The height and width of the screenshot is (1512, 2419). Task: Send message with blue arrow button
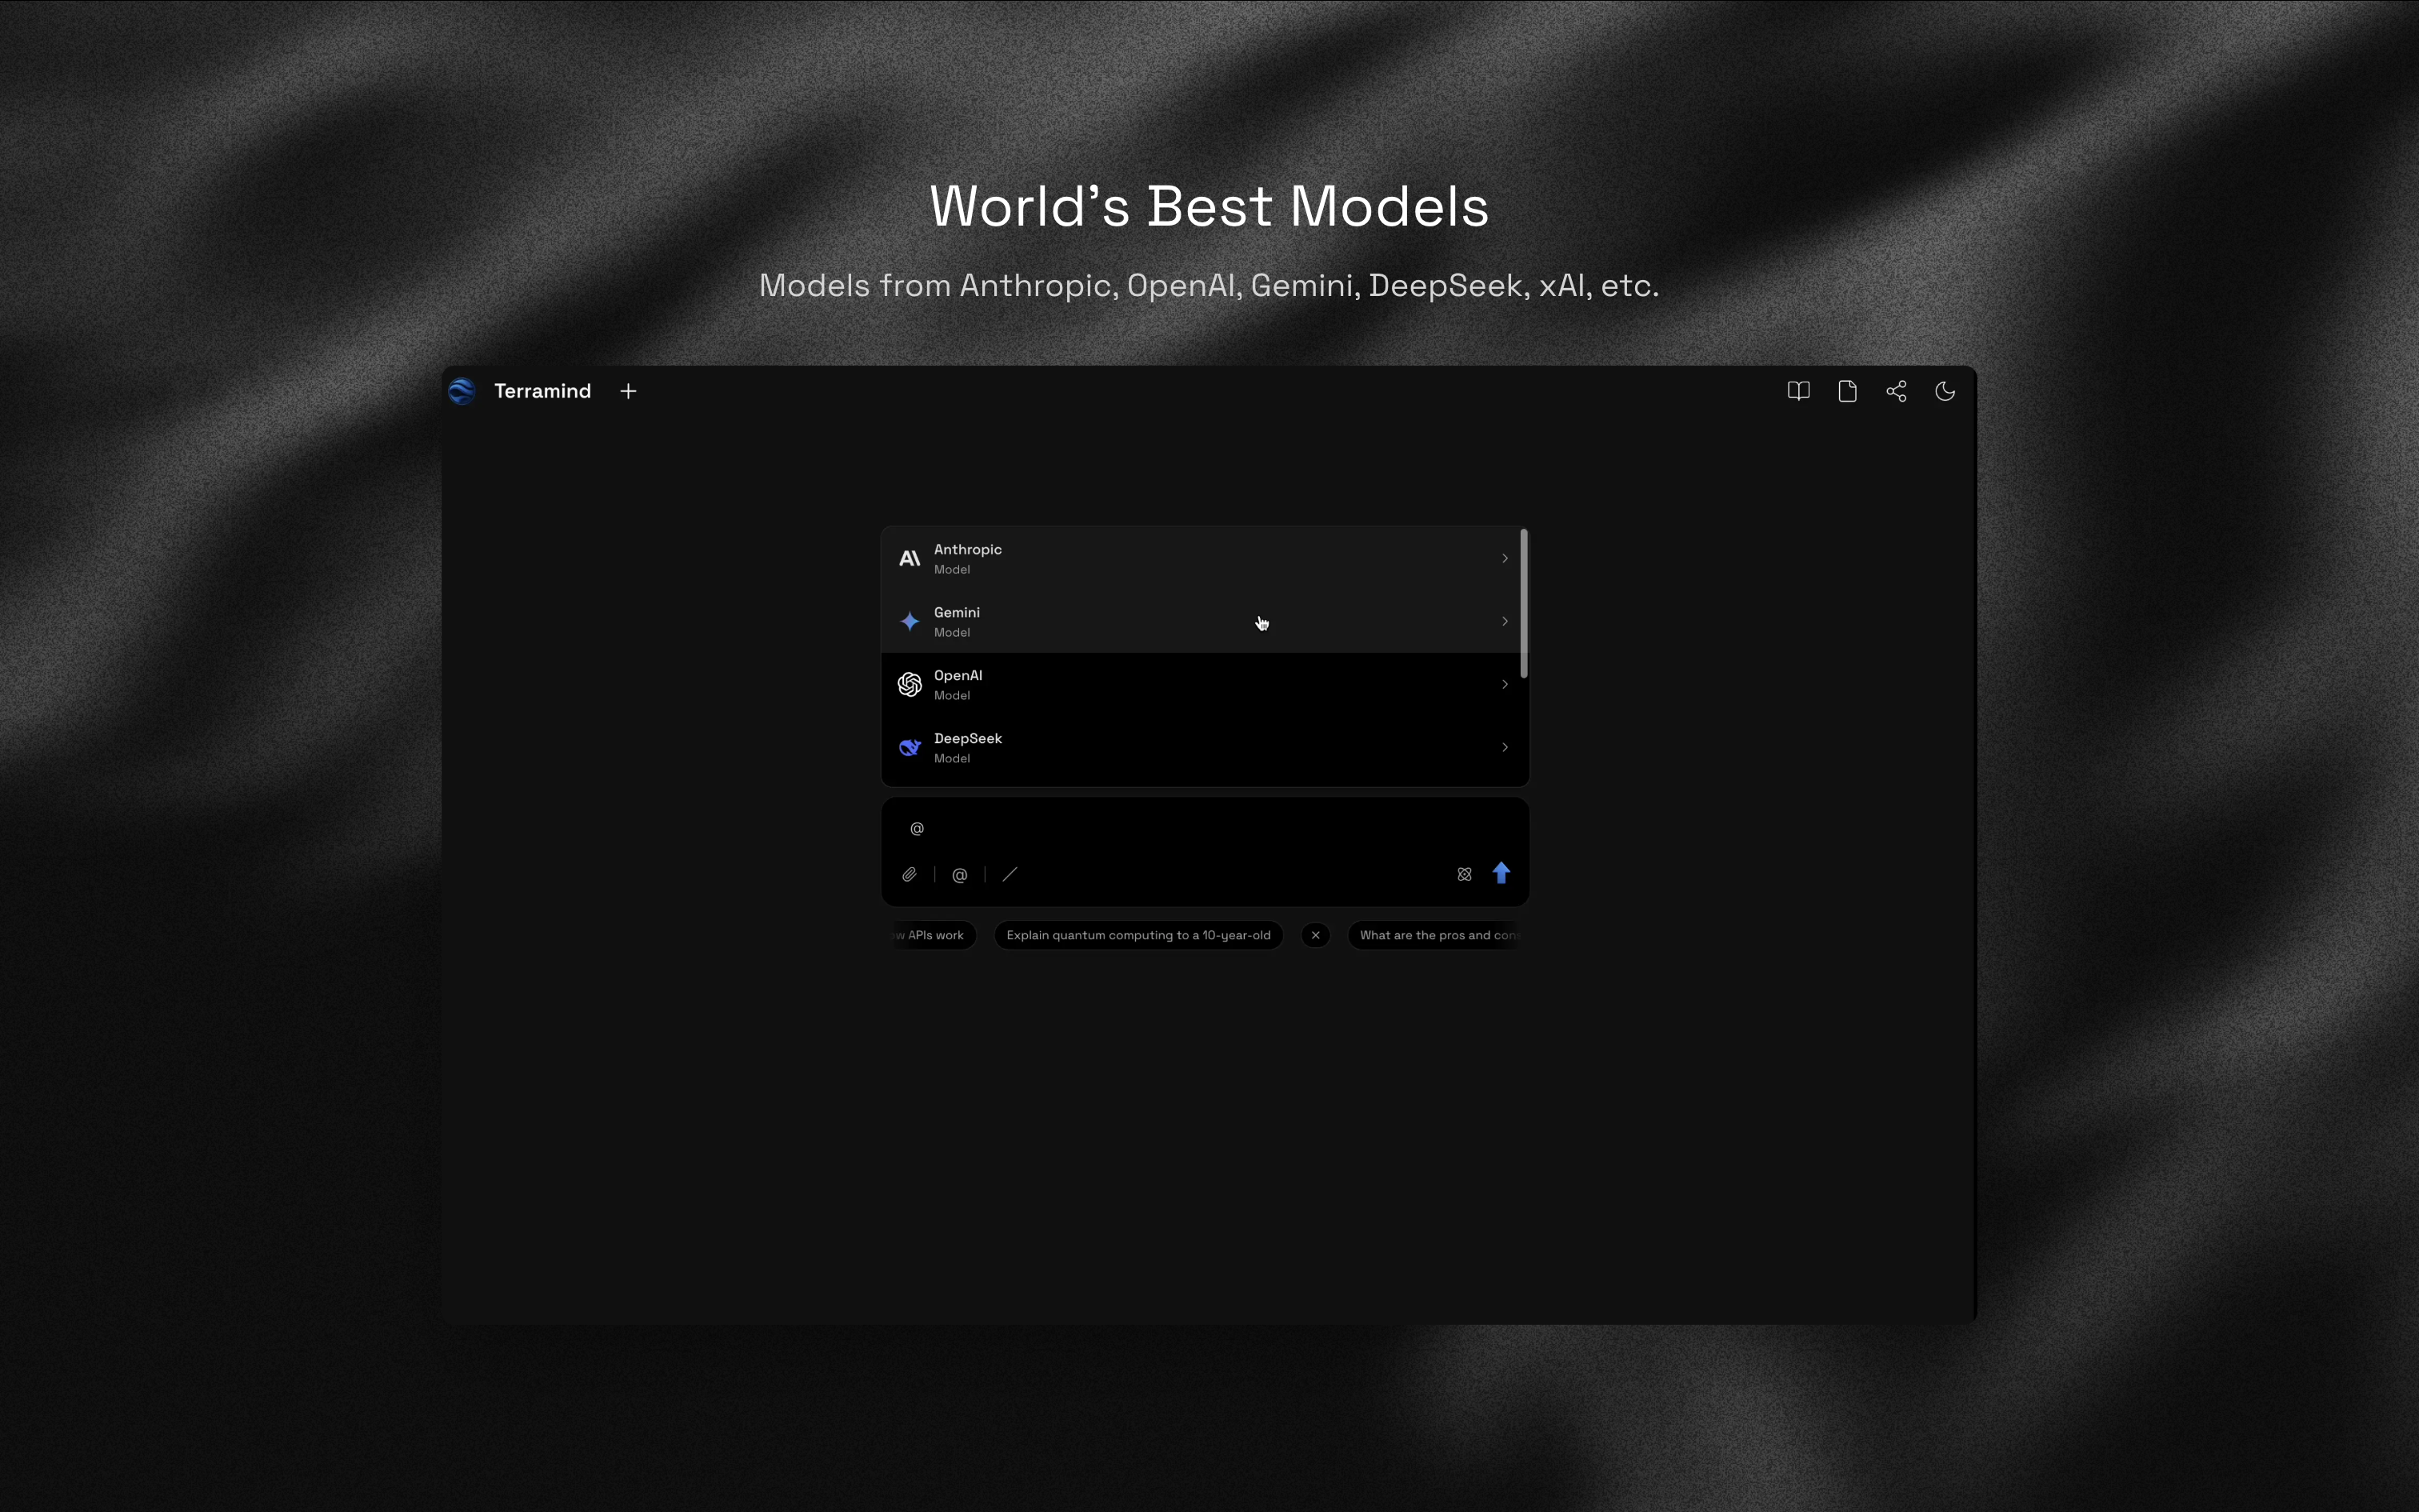1501,874
